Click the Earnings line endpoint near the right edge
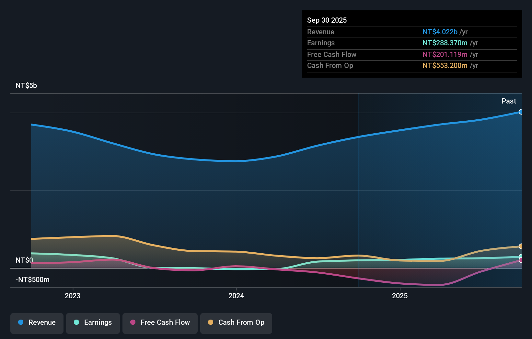 pos(521,256)
